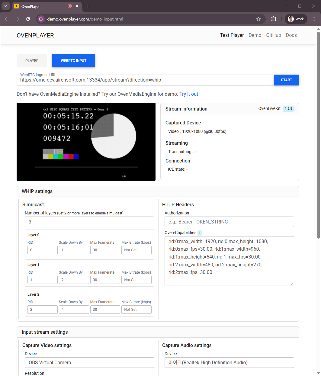Click the Oven-Capabilities text area

click(229, 261)
